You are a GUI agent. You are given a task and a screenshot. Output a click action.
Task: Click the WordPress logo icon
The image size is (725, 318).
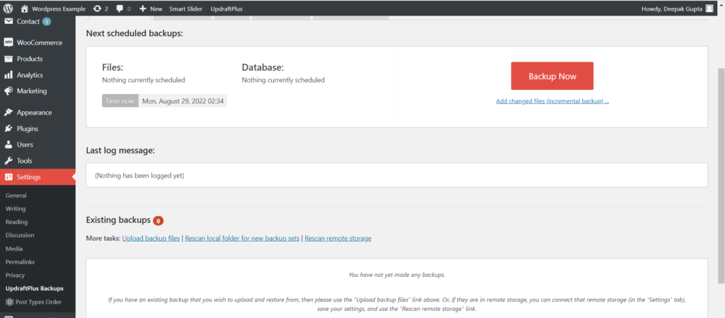(8, 8)
